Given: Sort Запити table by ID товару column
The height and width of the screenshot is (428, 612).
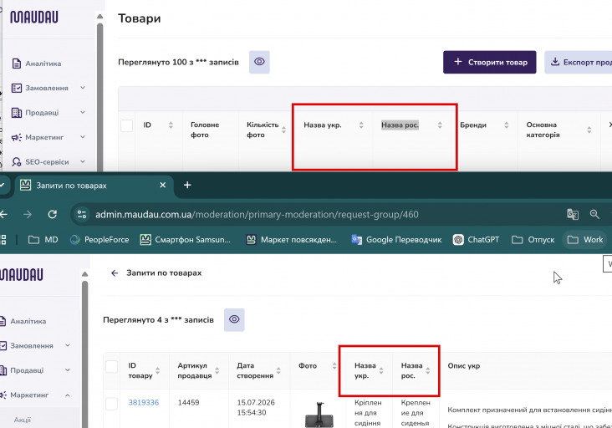Looking at the screenshot, I should click(x=158, y=370).
